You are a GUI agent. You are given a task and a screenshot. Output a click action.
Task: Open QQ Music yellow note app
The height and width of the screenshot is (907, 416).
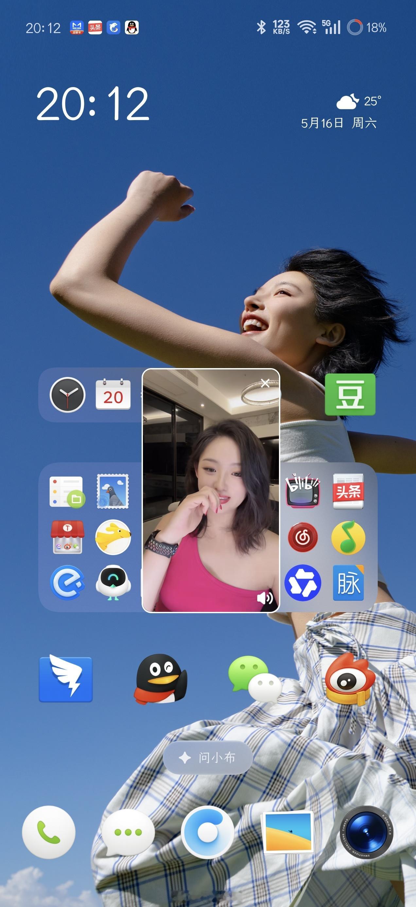pos(348,537)
